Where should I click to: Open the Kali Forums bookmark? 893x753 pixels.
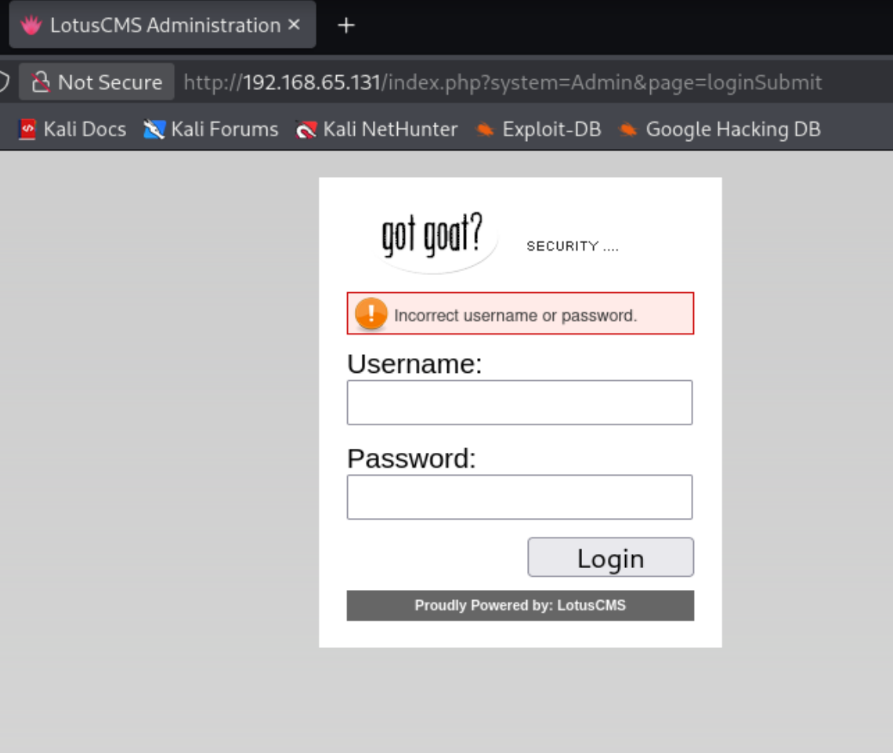point(211,129)
